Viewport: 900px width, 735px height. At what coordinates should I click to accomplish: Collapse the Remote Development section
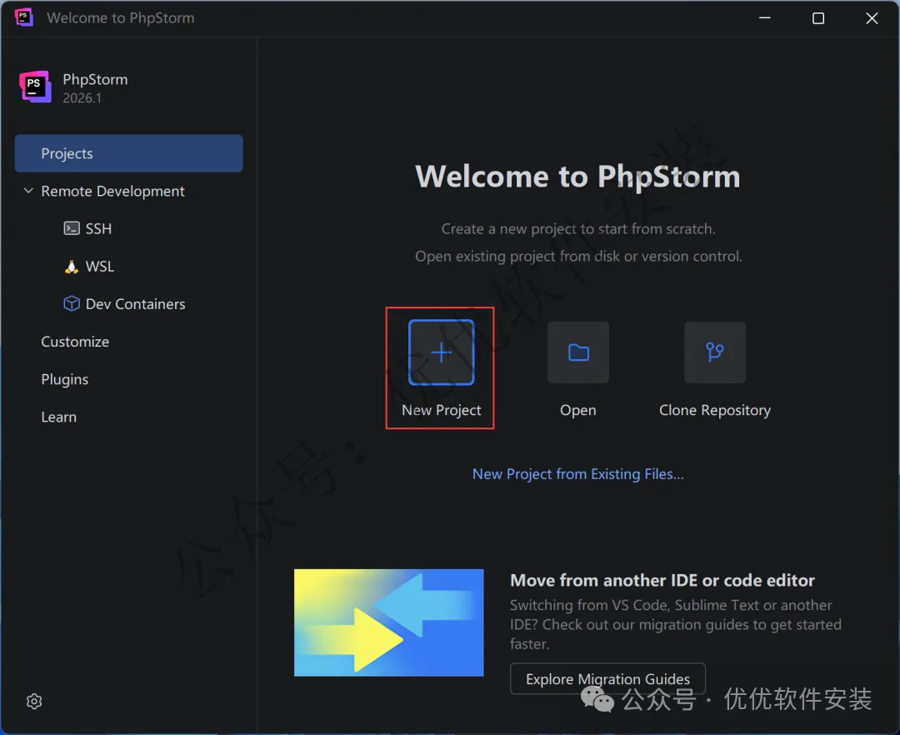click(28, 191)
